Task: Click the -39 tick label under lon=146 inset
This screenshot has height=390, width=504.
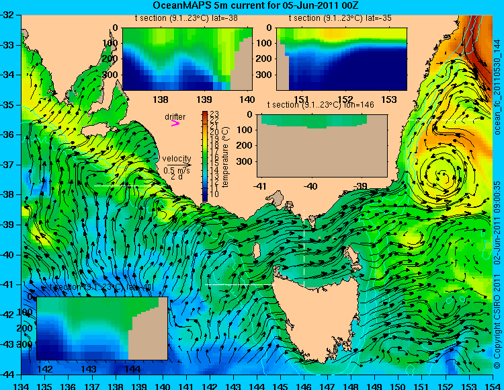Action: 360,186
